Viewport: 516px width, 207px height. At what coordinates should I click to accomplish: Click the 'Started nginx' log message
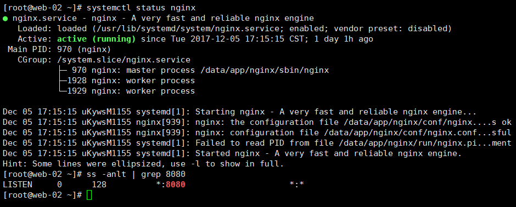click(329, 153)
